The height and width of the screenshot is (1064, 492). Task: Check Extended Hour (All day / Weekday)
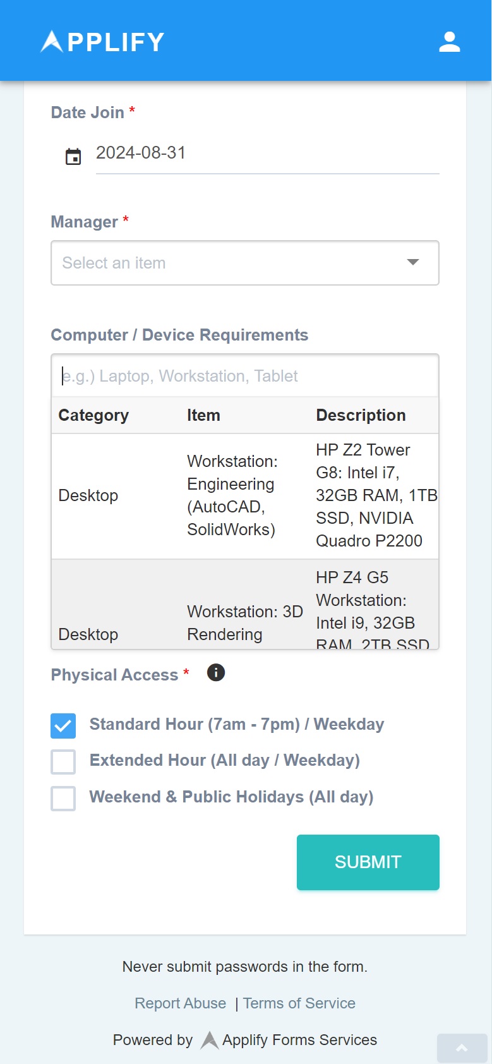(63, 762)
